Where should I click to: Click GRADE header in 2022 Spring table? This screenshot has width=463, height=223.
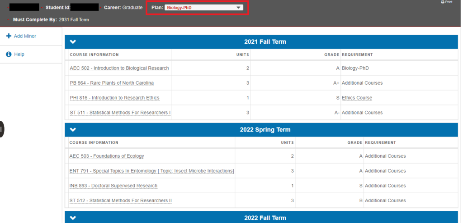(x=355, y=142)
